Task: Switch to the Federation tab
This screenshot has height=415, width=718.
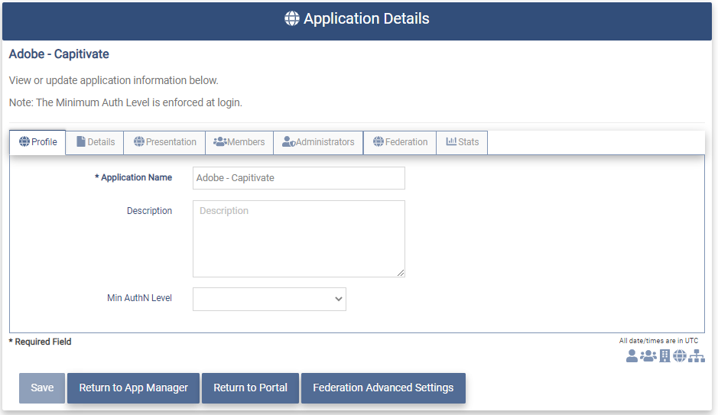Action: pyautogui.click(x=400, y=142)
